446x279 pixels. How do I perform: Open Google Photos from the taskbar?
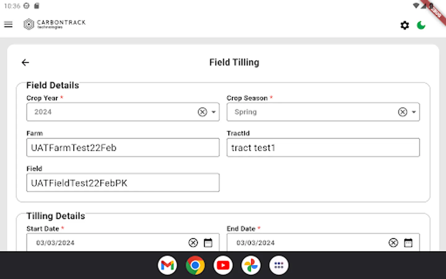tap(251, 265)
